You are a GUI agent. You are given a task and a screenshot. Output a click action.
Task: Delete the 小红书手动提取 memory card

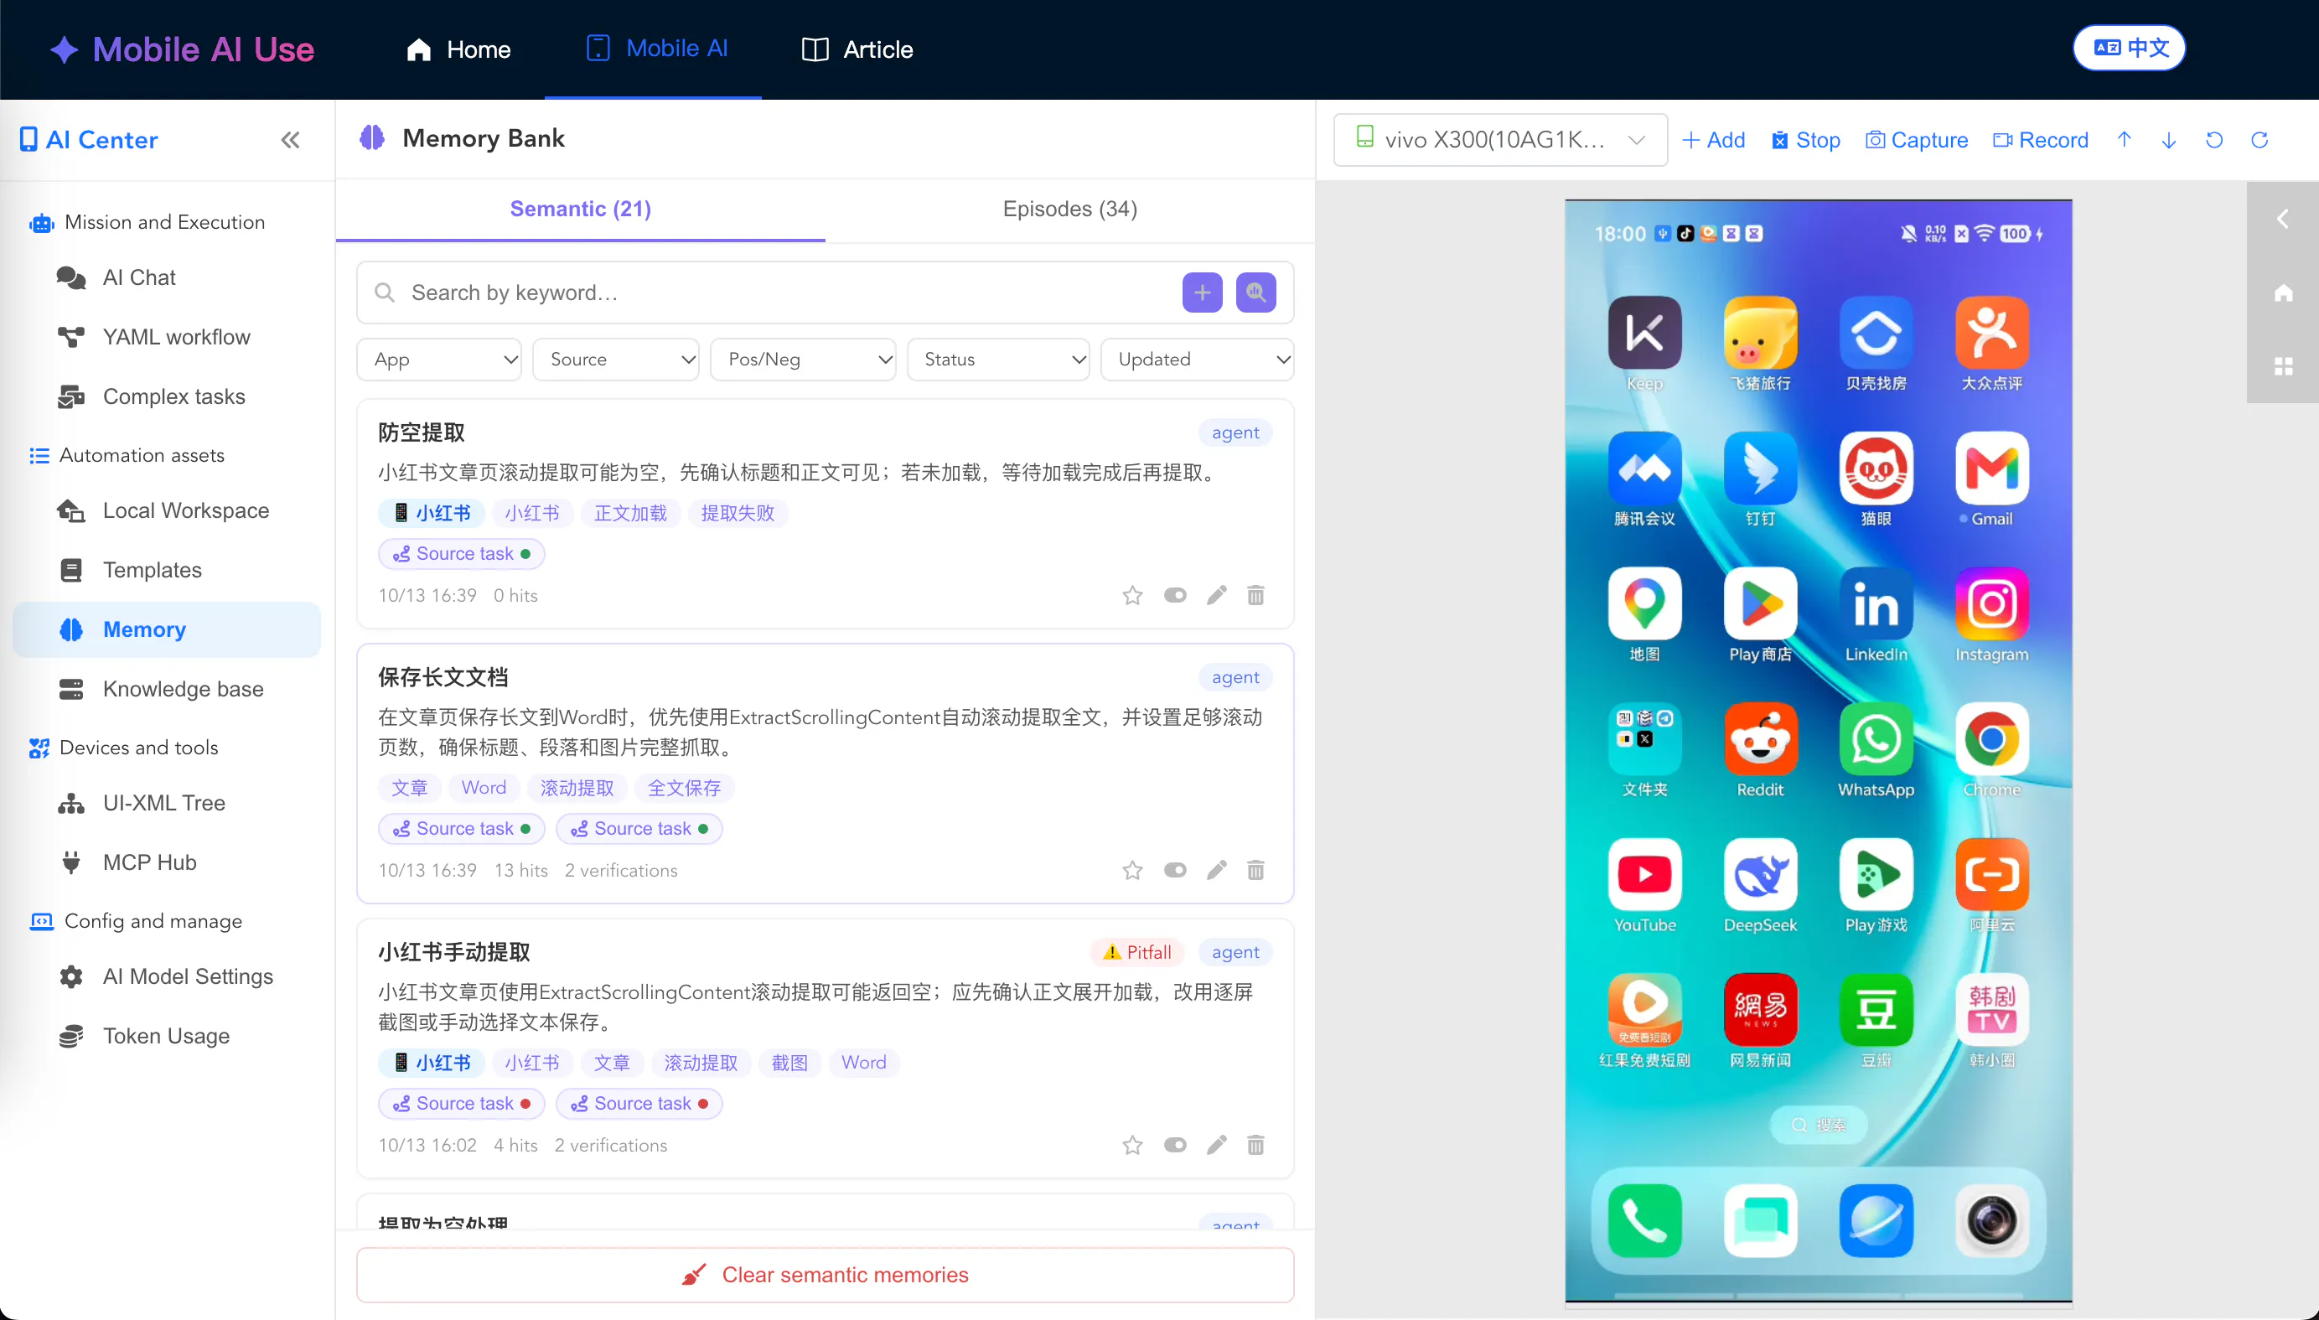click(x=1255, y=1145)
